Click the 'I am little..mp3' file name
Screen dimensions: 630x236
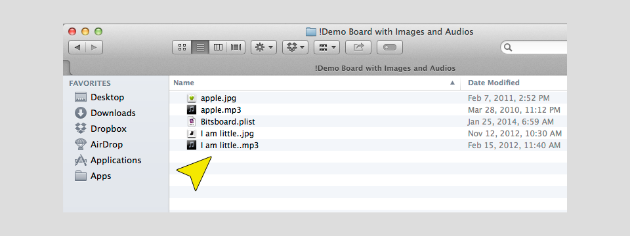click(x=230, y=146)
